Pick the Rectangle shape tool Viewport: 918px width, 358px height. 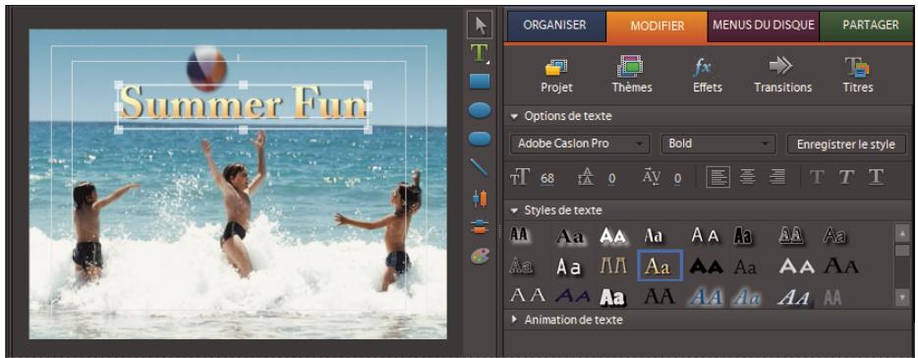(480, 82)
